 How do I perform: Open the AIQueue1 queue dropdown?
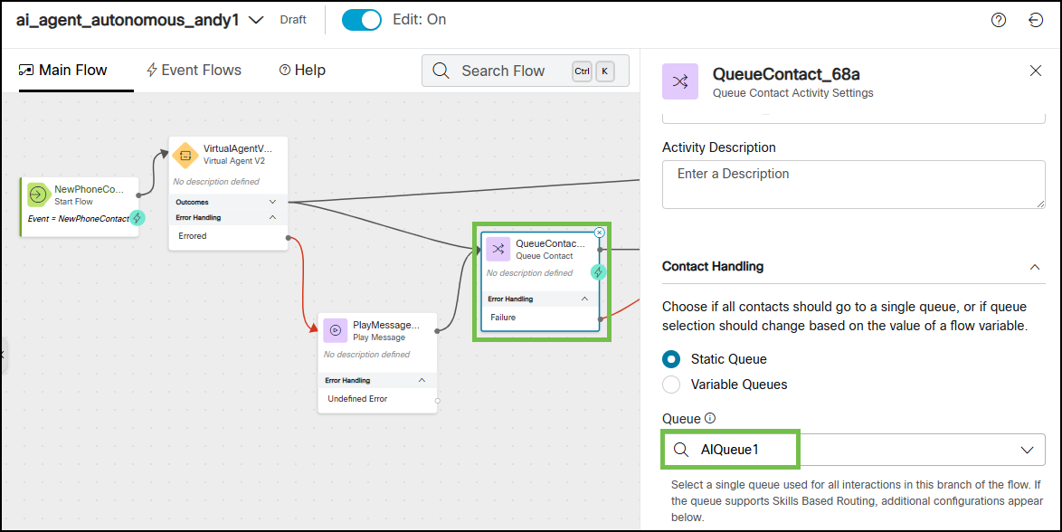tap(1027, 450)
